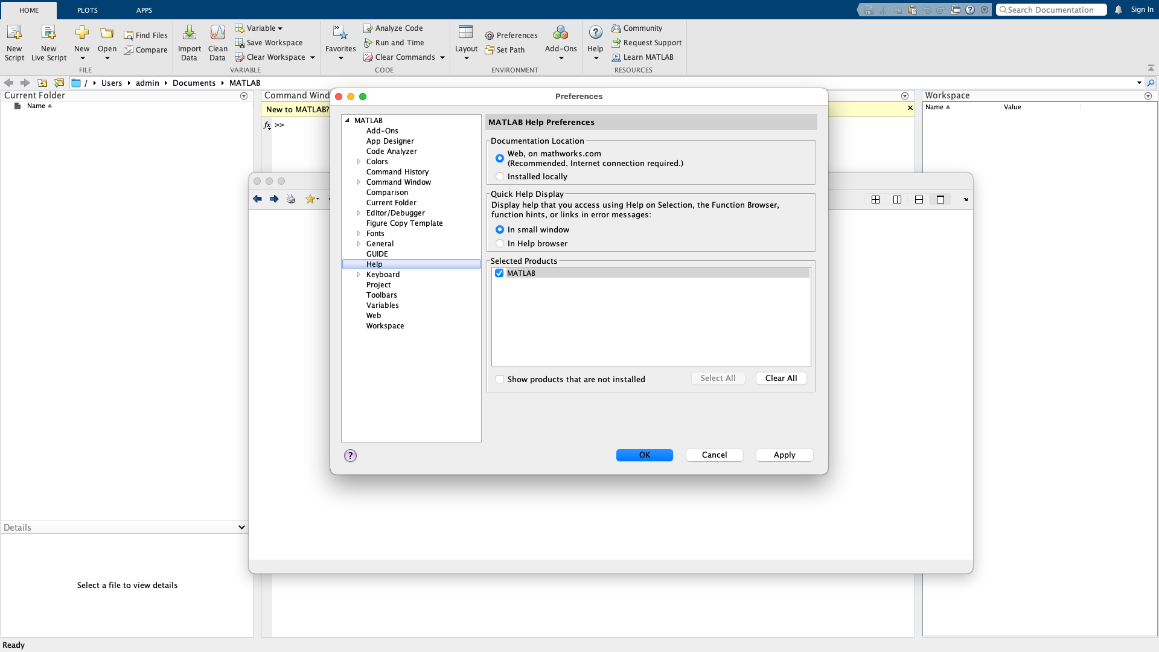Click the Cancel button
The width and height of the screenshot is (1159, 652).
[x=714, y=455]
